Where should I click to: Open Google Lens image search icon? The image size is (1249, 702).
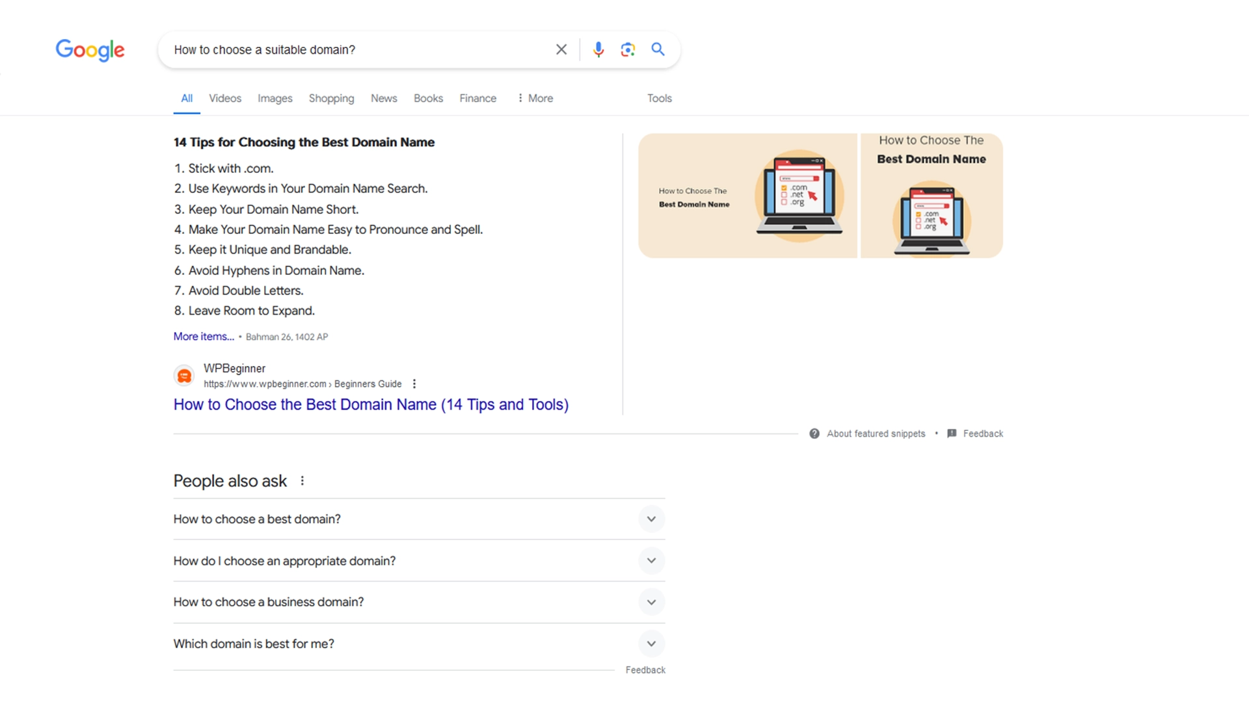tap(628, 49)
